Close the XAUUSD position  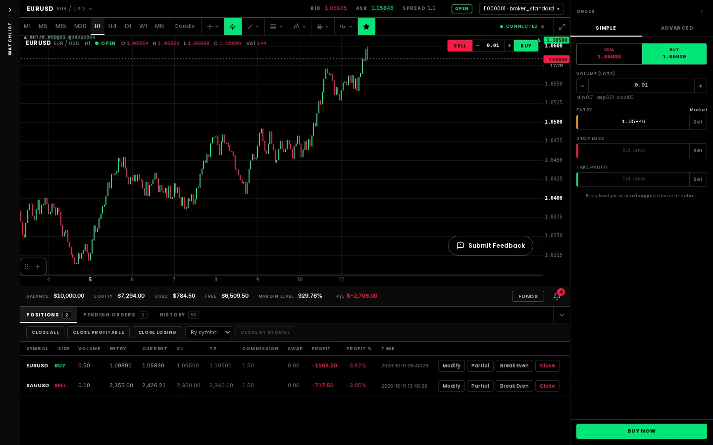click(547, 386)
